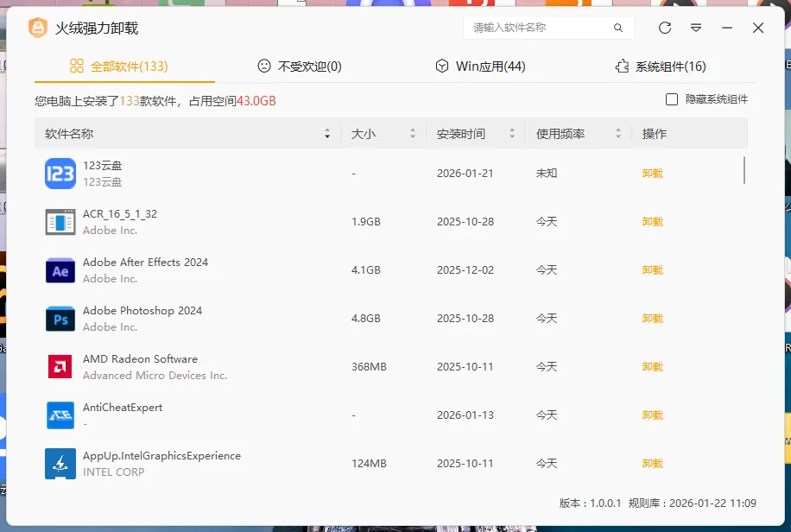791x532 pixels.
Task: Click the puzzle icon of 系统组件
Action: 622,66
